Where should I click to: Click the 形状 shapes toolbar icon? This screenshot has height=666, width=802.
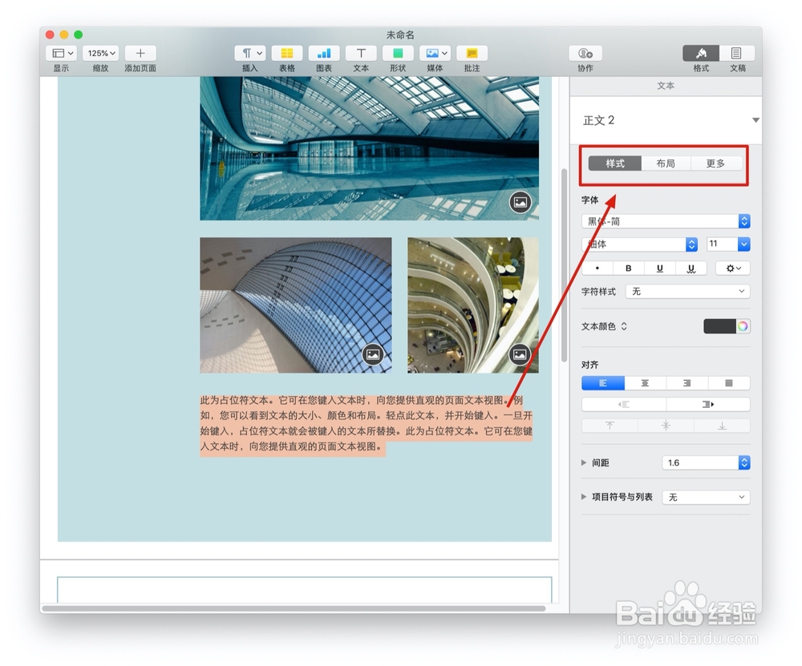397,53
